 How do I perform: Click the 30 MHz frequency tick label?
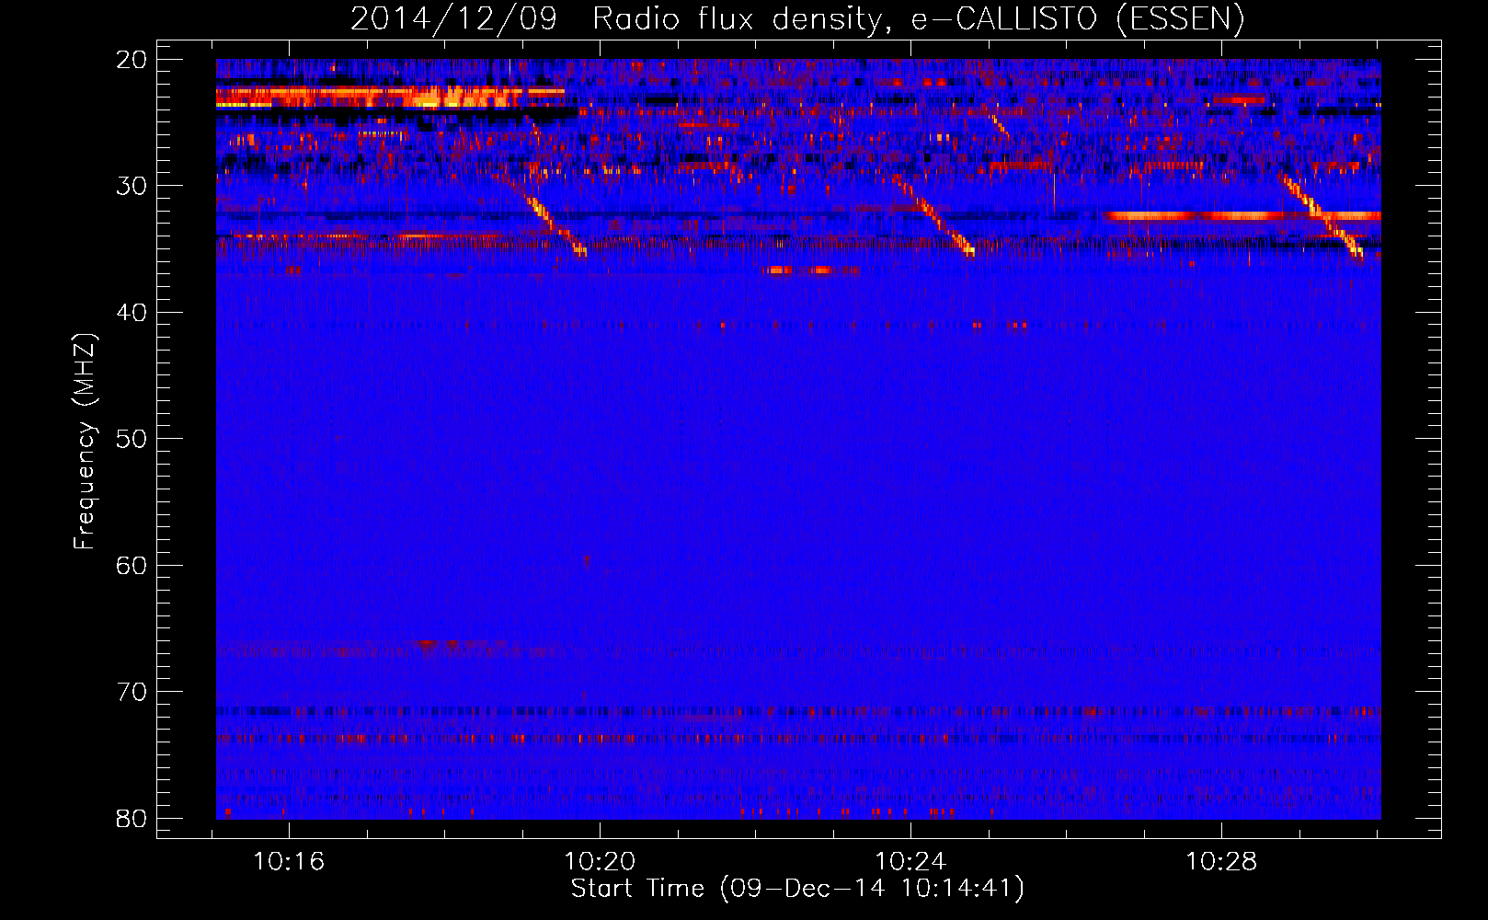coord(132,186)
